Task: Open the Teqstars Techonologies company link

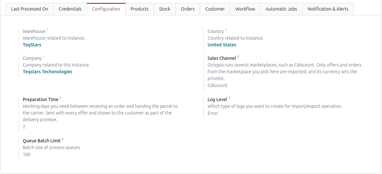Action: pos(47,72)
